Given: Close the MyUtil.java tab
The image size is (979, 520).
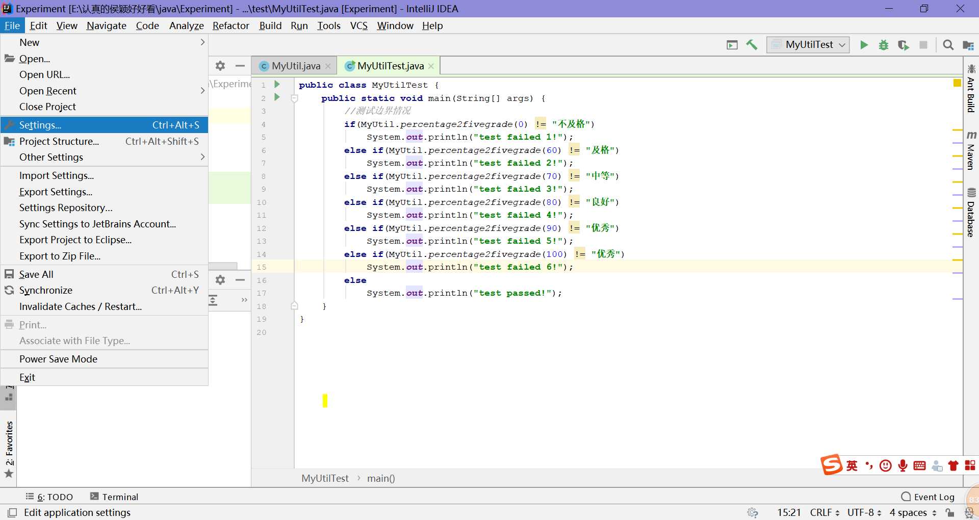Looking at the screenshot, I should pyautogui.click(x=328, y=66).
